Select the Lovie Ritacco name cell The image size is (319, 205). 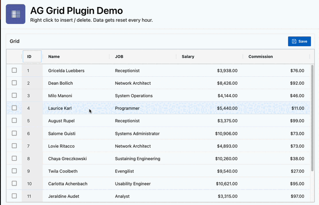(76, 146)
